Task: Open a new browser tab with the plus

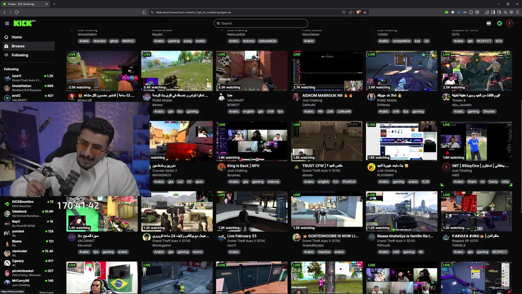Action: pyautogui.click(x=54, y=4)
